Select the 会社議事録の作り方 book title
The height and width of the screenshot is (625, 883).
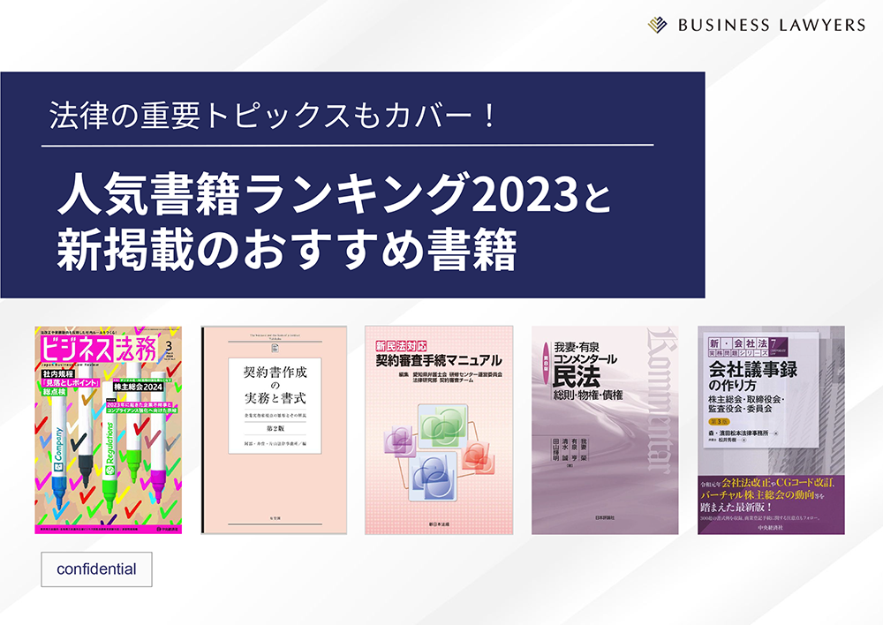[x=752, y=377]
